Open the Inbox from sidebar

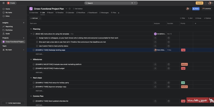click(7, 16)
